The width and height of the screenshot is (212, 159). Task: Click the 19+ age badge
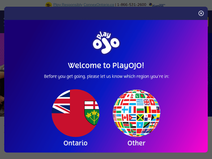(x=49, y=5)
